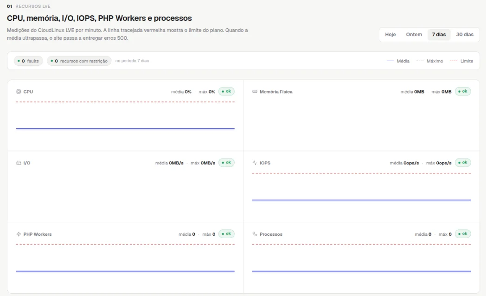Image resolution: width=486 pixels, height=296 pixels.
Task: Click the 0 recursos com restrição badge
Action: (x=79, y=61)
